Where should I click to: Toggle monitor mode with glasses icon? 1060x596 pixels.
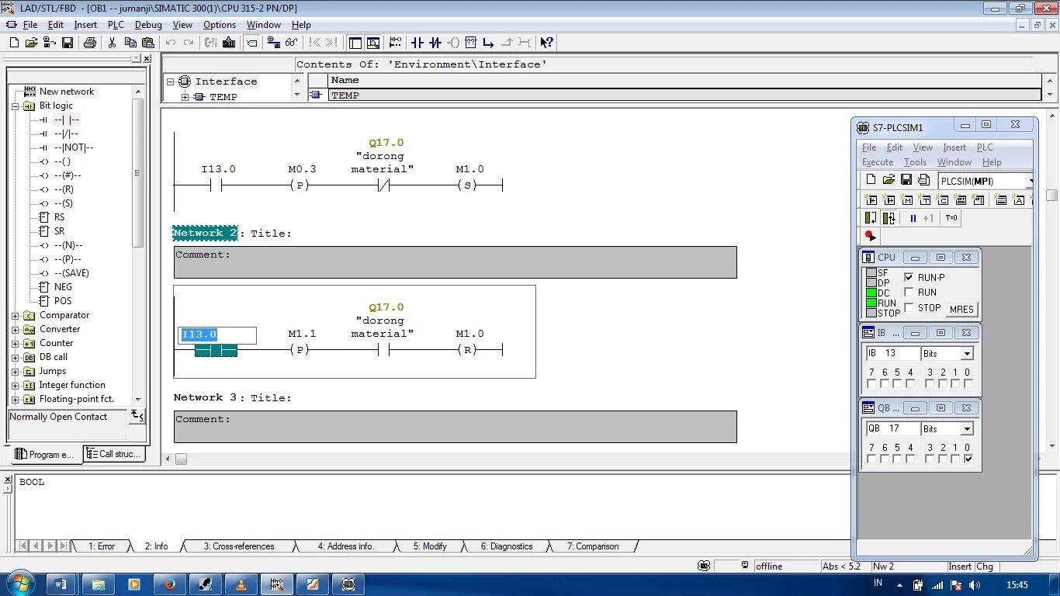(x=292, y=43)
